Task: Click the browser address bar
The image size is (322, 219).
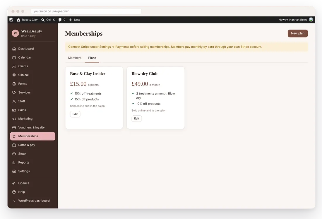Action: click(86, 11)
